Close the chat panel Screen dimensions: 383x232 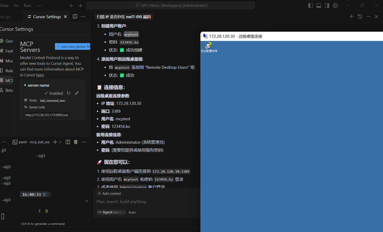click(376, 16)
